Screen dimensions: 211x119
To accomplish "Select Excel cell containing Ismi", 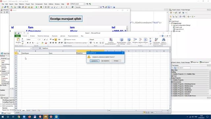I will 63,53.
